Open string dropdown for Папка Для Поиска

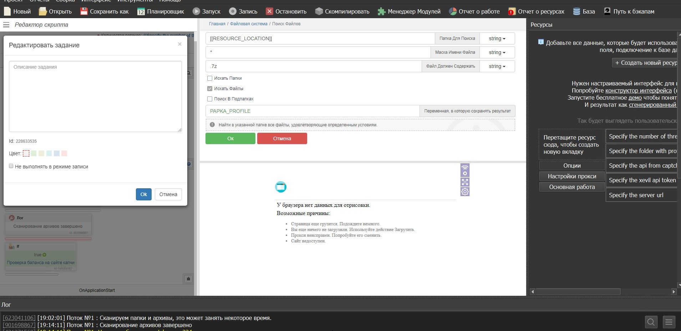[497, 38]
